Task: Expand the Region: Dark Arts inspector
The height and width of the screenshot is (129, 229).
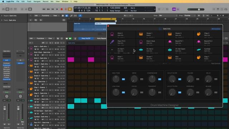Action: (2, 16)
